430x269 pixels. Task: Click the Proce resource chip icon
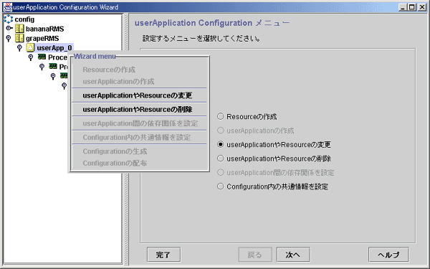click(x=42, y=57)
